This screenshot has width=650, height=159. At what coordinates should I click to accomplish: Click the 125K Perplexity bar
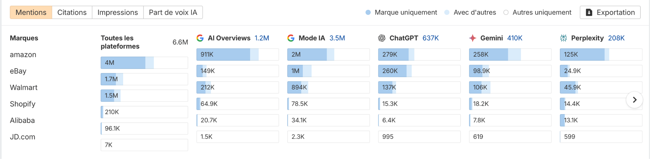[601, 54]
